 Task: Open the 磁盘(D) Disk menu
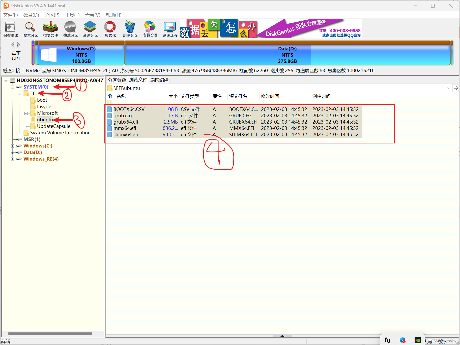[x=31, y=15]
